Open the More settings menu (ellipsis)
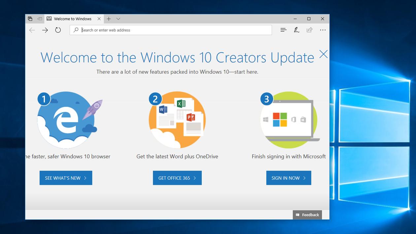 (x=323, y=30)
